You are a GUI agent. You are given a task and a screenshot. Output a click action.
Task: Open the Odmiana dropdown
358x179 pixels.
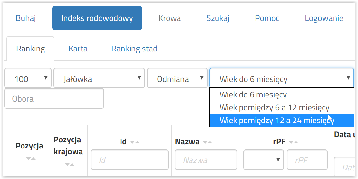(x=177, y=78)
